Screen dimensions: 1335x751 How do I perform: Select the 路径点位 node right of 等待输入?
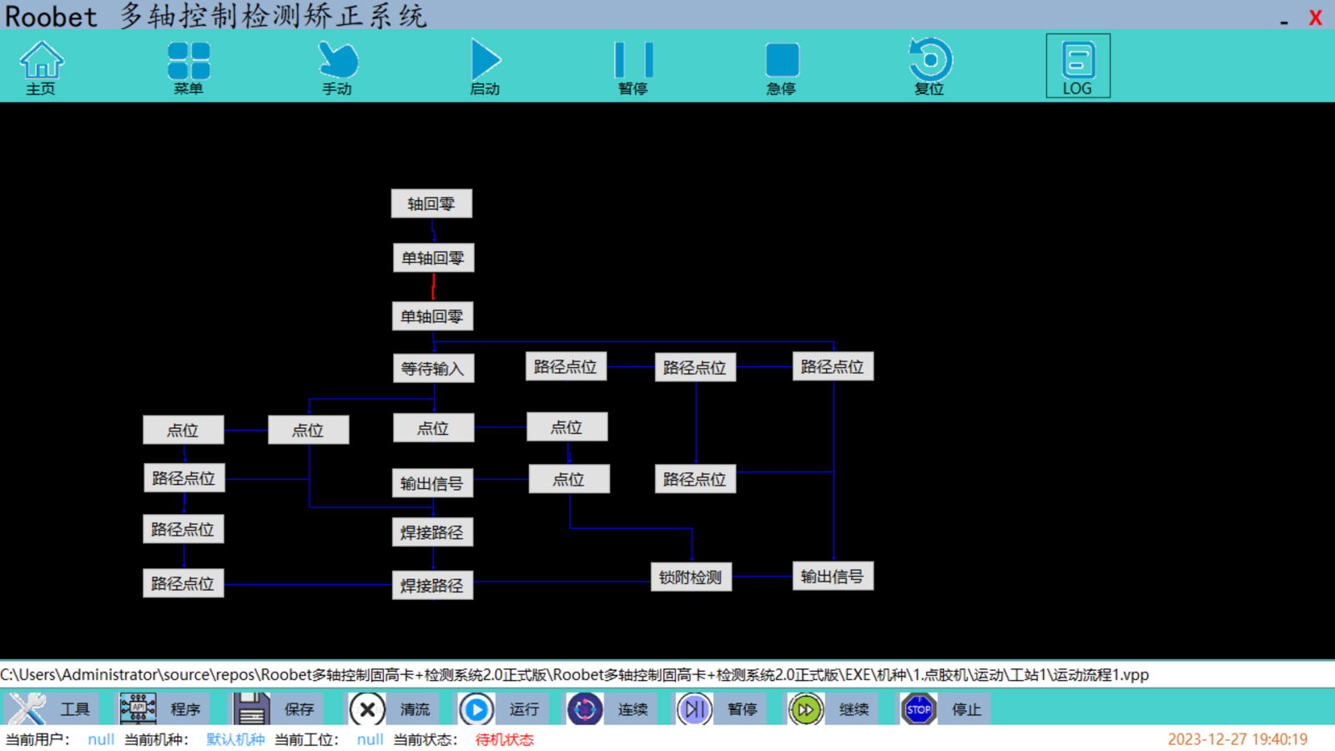coord(566,366)
